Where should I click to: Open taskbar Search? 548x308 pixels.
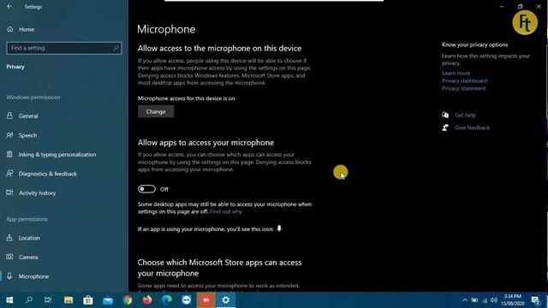pos(29,300)
